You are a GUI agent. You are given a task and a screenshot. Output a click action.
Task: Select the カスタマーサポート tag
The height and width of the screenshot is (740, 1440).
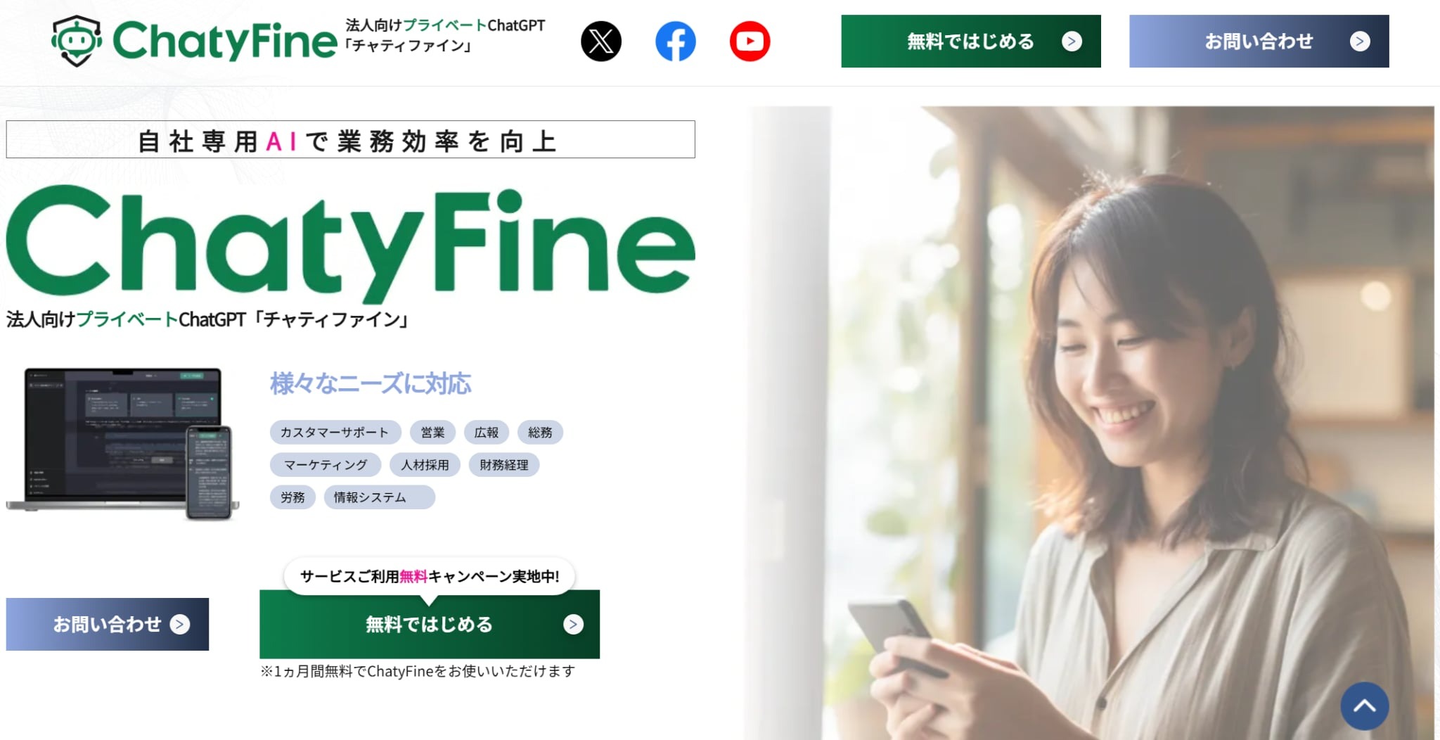(x=335, y=433)
